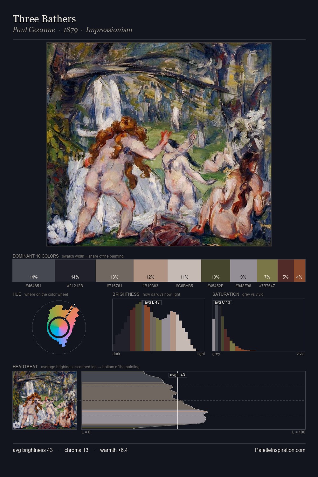Click the 'light' brightness axis label
Viewport: 318px width, 477px height.
201,354
